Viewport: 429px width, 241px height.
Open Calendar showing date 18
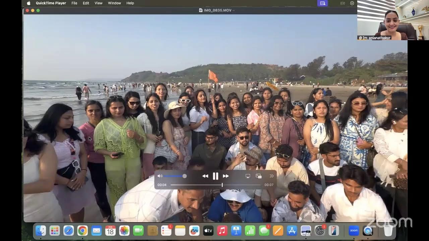[110, 230]
